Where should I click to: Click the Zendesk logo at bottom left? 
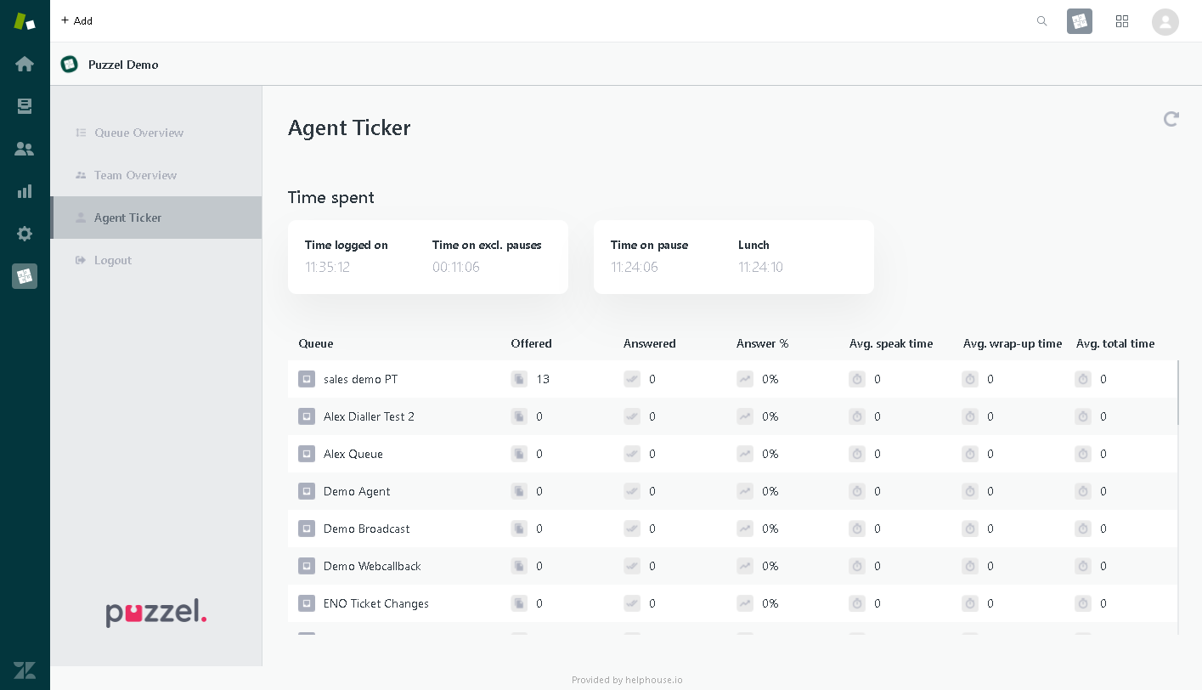25,670
